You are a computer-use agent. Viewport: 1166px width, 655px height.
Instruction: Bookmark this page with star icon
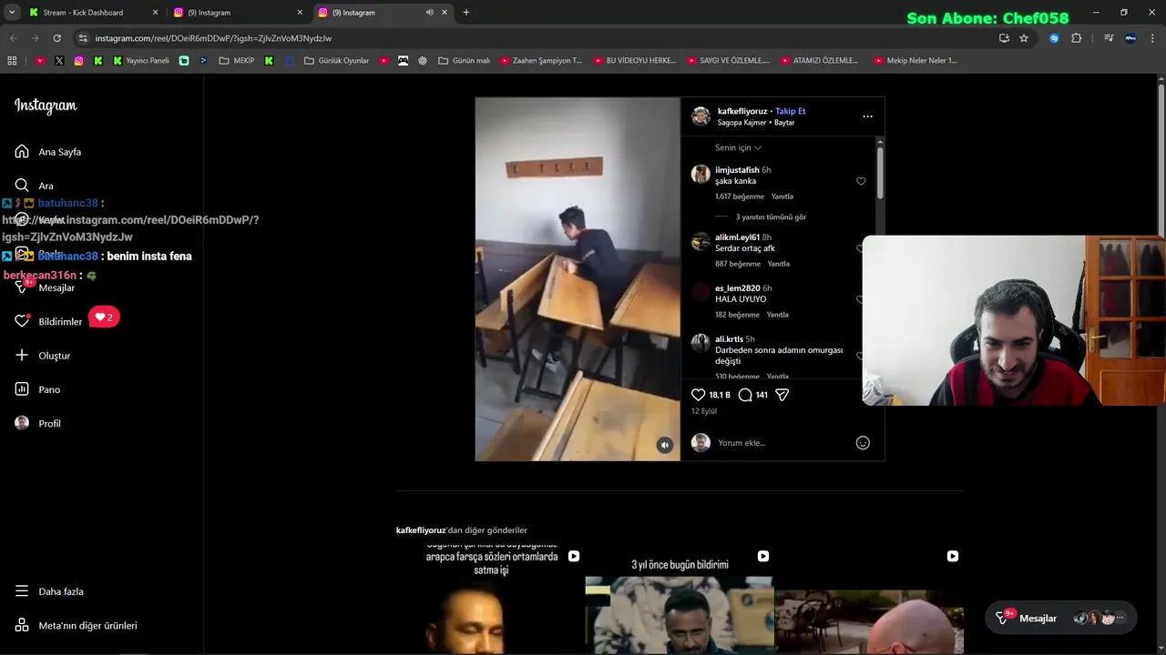pos(1024,38)
